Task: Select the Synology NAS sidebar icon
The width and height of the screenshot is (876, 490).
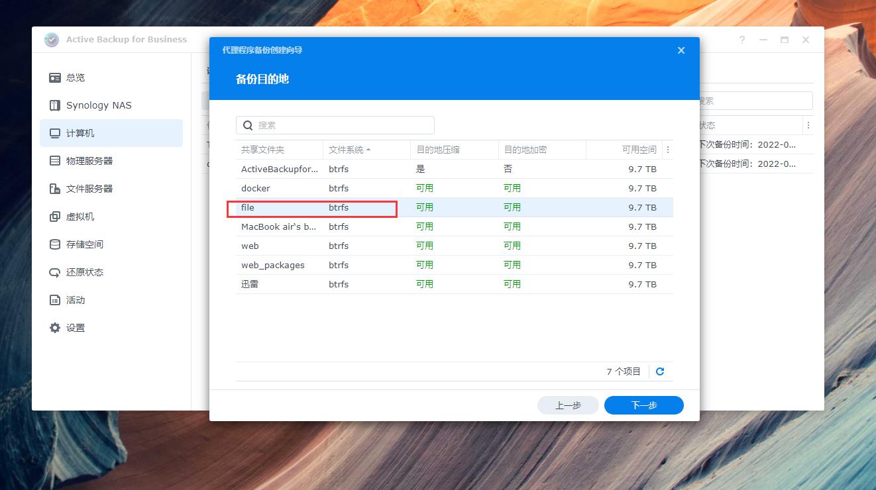Action: pos(55,105)
